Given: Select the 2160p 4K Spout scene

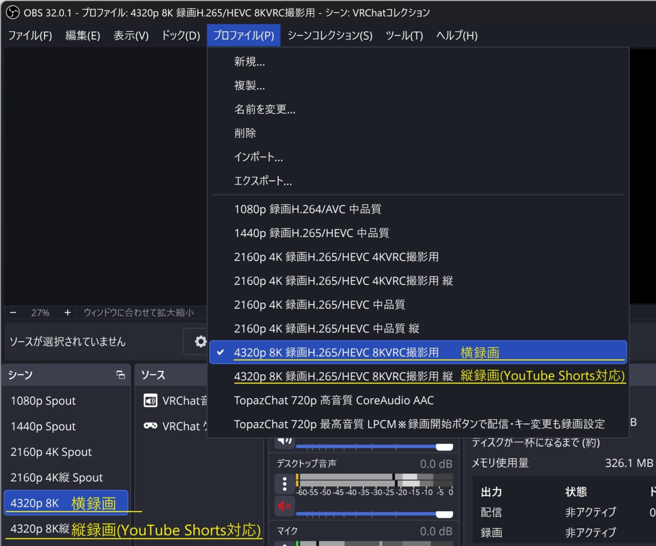Looking at the screenshot, I should [51, 452].
